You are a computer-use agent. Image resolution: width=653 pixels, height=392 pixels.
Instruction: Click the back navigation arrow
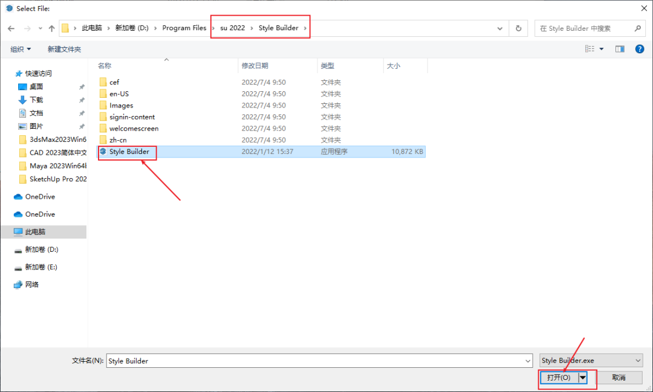11,28
